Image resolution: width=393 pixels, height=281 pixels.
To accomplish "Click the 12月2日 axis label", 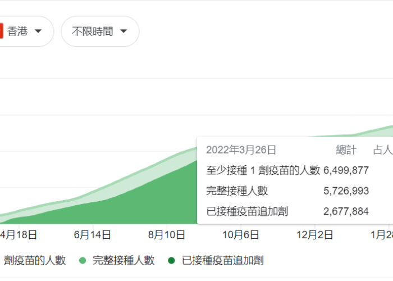I will coord(315,235).
